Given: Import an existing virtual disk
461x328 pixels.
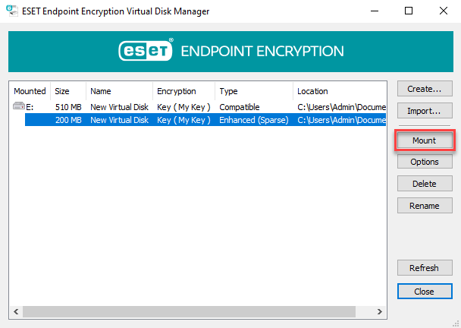Looking at the screenshot, I should [x=425, y=110].
